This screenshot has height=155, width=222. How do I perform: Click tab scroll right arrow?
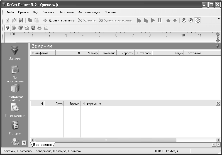(219, 145)
